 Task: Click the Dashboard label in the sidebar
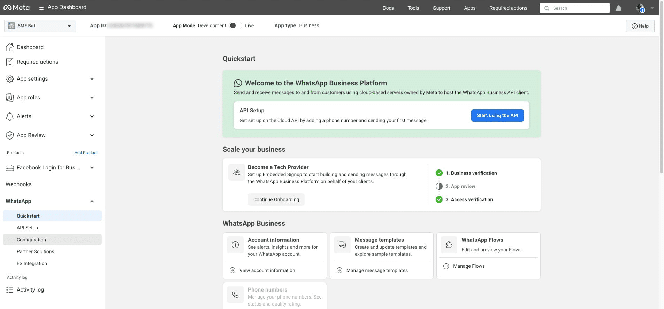[x=30, y=47]
